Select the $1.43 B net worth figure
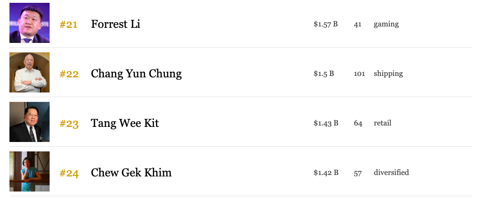 (326, 123)
